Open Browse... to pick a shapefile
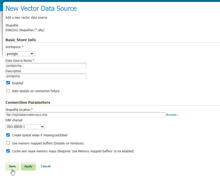220x176 pixels. pyautogui.click(x=173, y=115)
